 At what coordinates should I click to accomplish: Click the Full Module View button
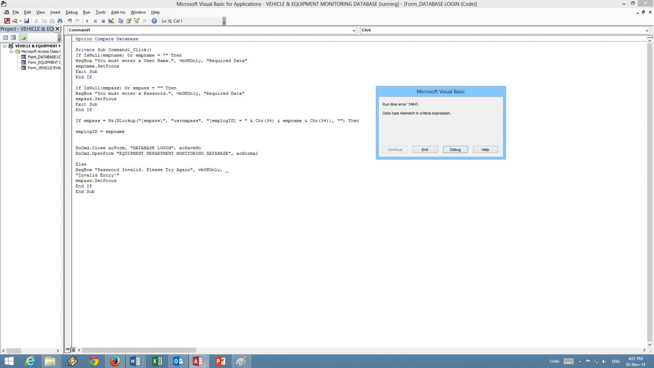tap(73, 350)
